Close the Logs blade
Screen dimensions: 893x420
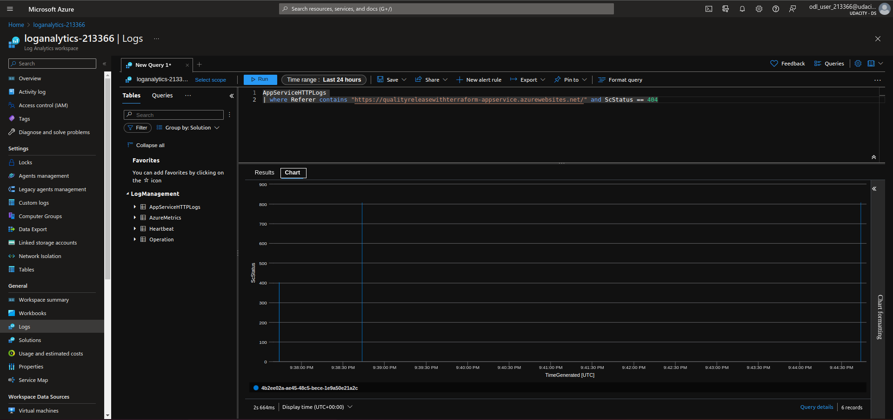[x=878, y=39]
